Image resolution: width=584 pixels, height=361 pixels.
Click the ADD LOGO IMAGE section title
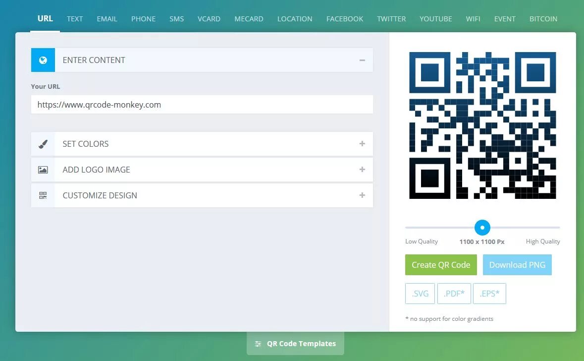tap(97, 170)
